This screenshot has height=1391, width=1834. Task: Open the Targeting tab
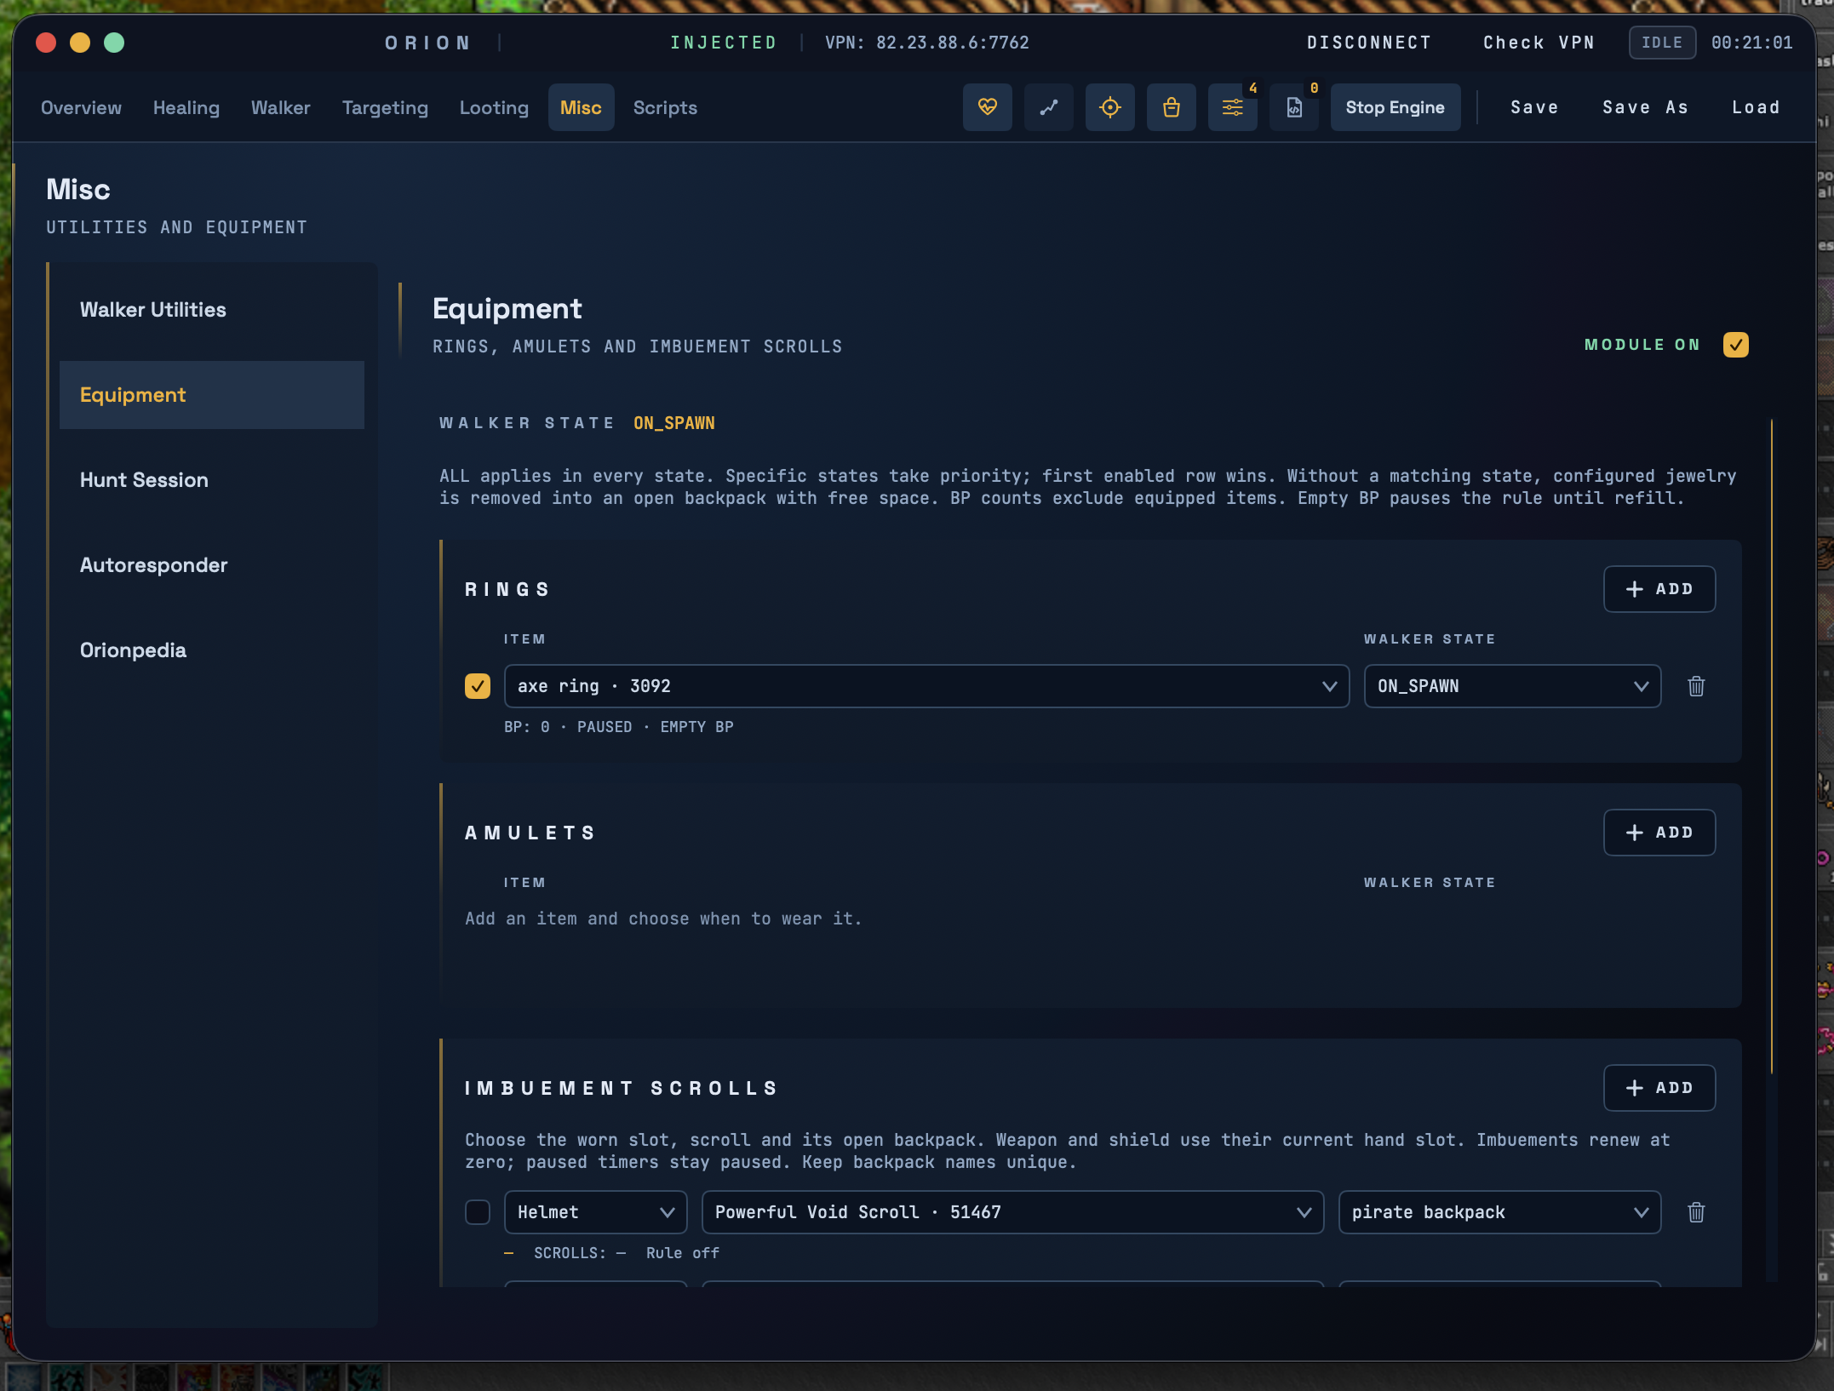coord(385,107)
